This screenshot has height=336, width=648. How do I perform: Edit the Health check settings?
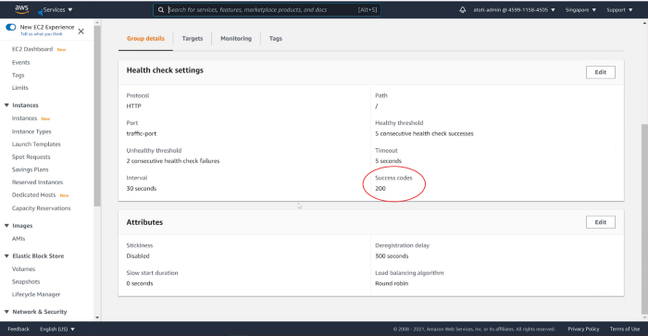(601, 72)
